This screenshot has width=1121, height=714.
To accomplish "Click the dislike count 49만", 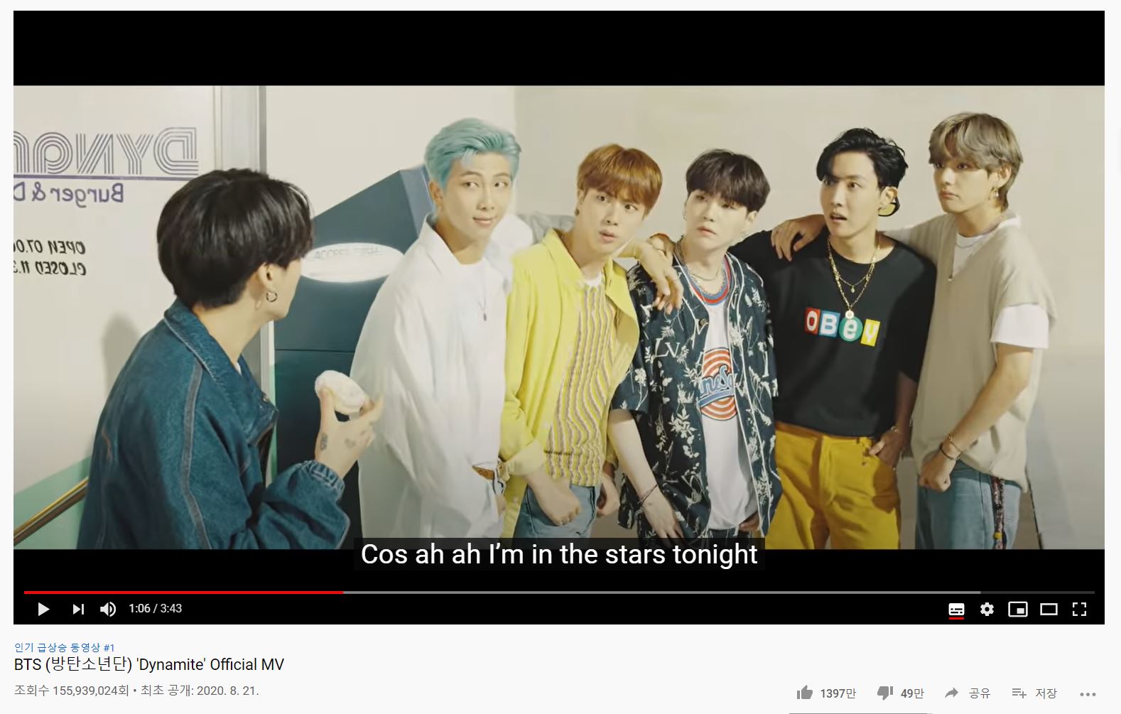I will [912, 693].
